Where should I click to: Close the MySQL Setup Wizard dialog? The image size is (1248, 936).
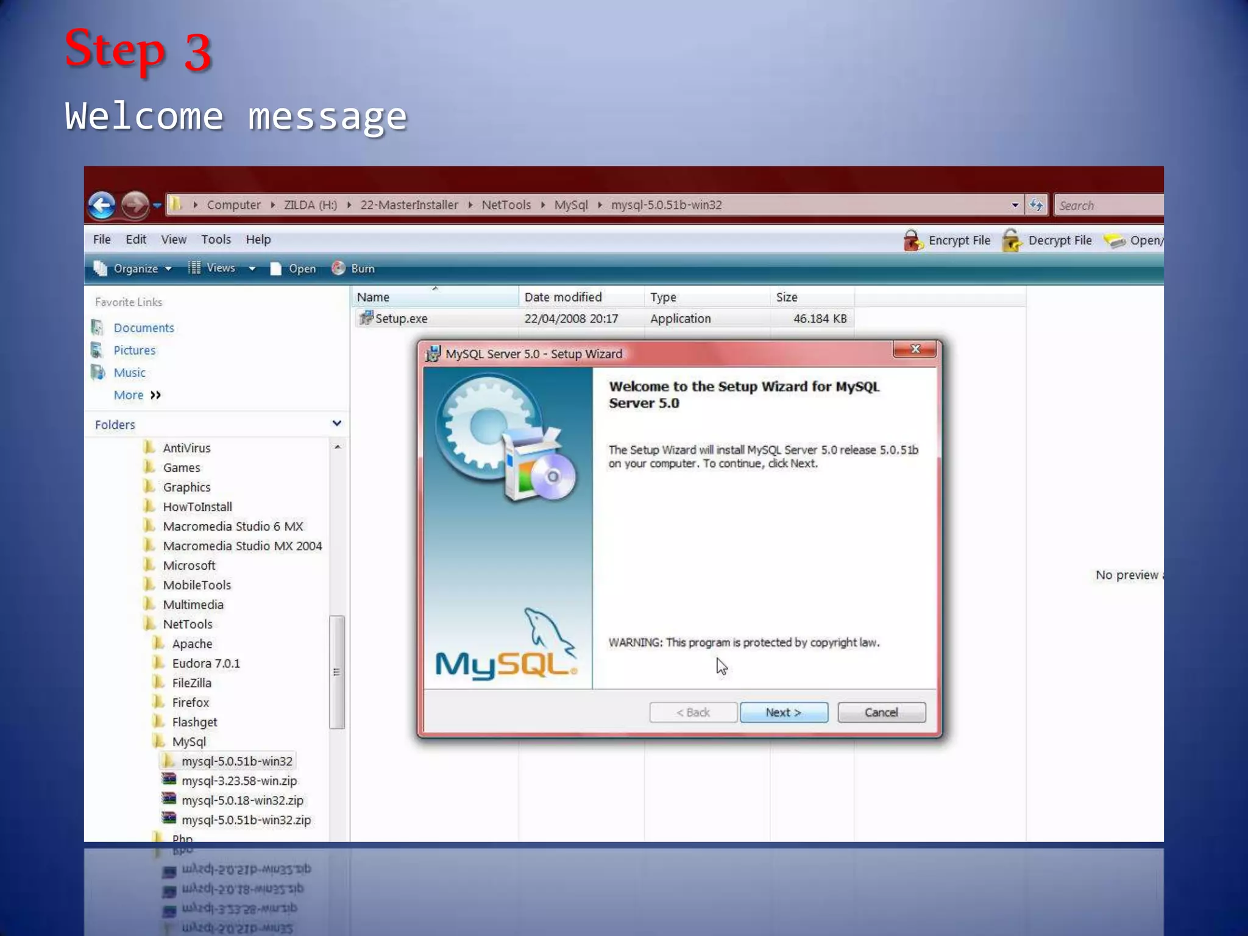pos(914,349)
